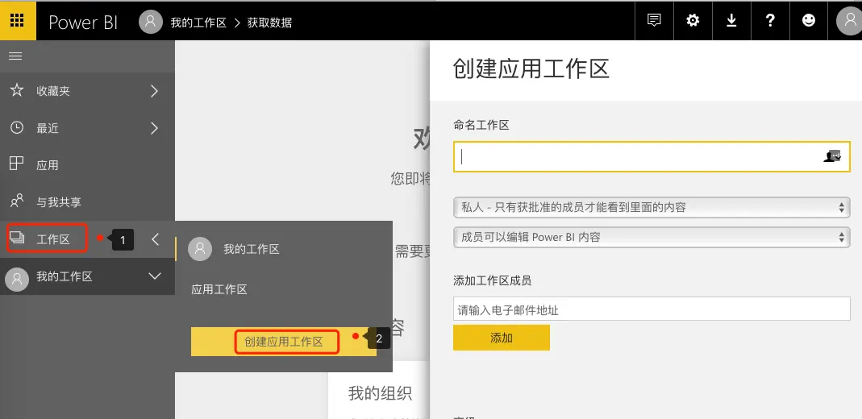Open the app launcher waffle icon
The height and width of the screenshot is (419, 862).
18,21
